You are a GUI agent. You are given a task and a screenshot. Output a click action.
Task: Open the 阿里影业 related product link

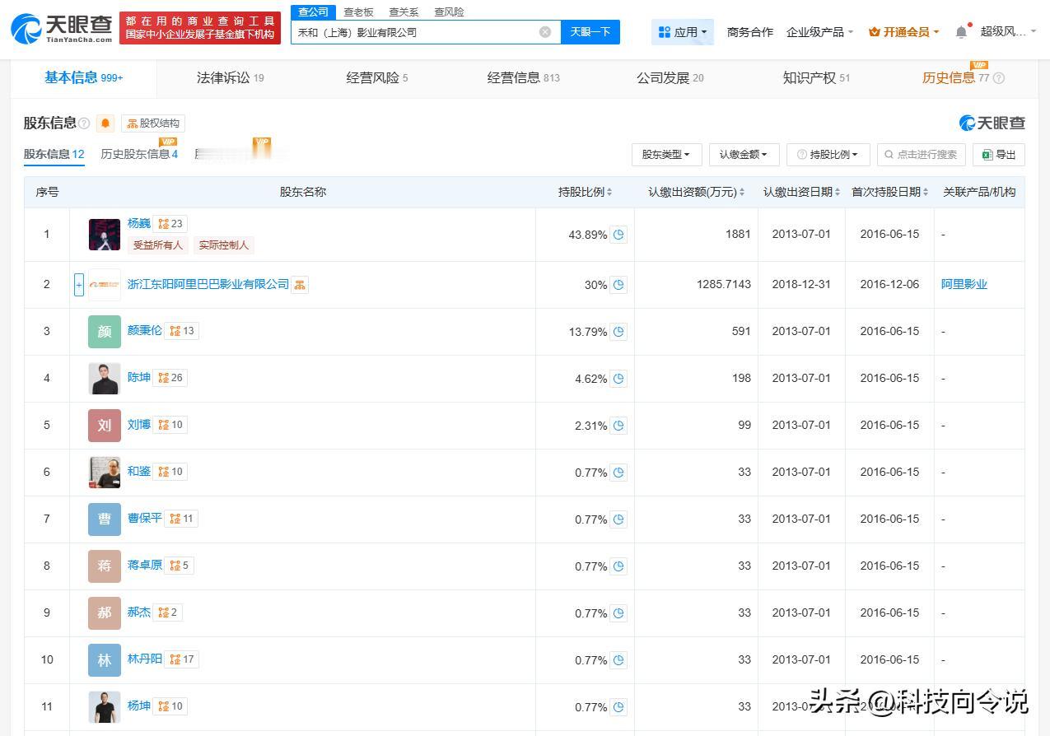pos(964,285)
